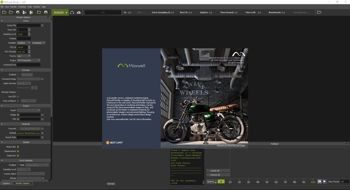Click the Unmute All button

(x=215, y=175)
